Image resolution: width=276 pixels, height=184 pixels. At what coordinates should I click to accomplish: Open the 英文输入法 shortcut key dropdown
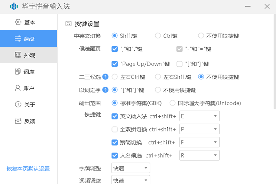199,116
